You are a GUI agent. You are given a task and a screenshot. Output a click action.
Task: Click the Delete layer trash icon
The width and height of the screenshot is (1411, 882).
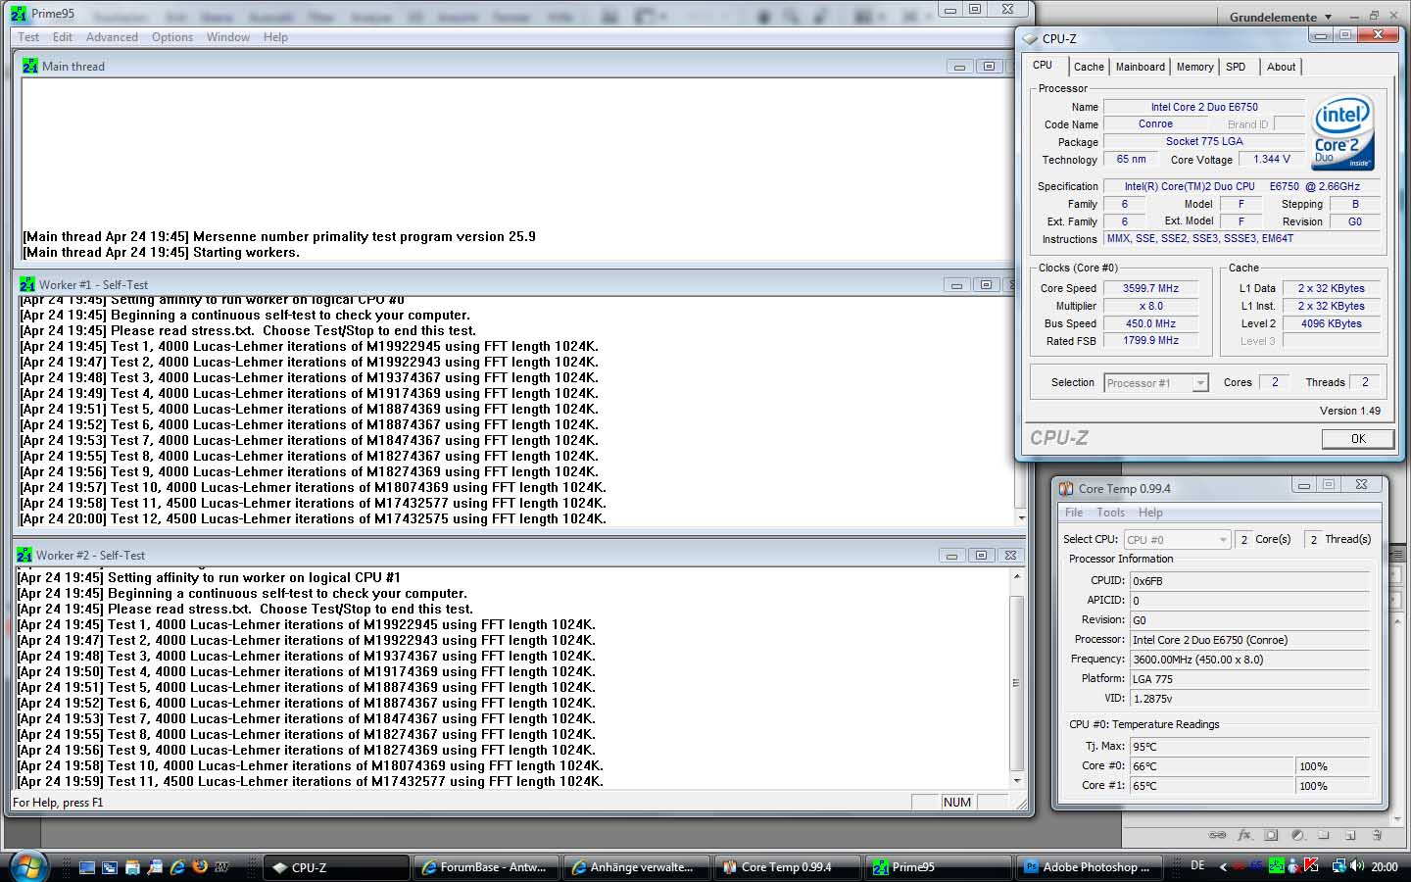click(1377, 836)
